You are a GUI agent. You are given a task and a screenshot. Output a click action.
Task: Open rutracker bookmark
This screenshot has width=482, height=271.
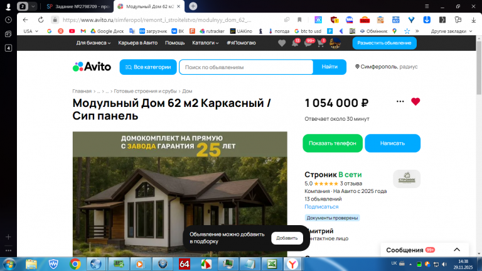coord(212,31)
